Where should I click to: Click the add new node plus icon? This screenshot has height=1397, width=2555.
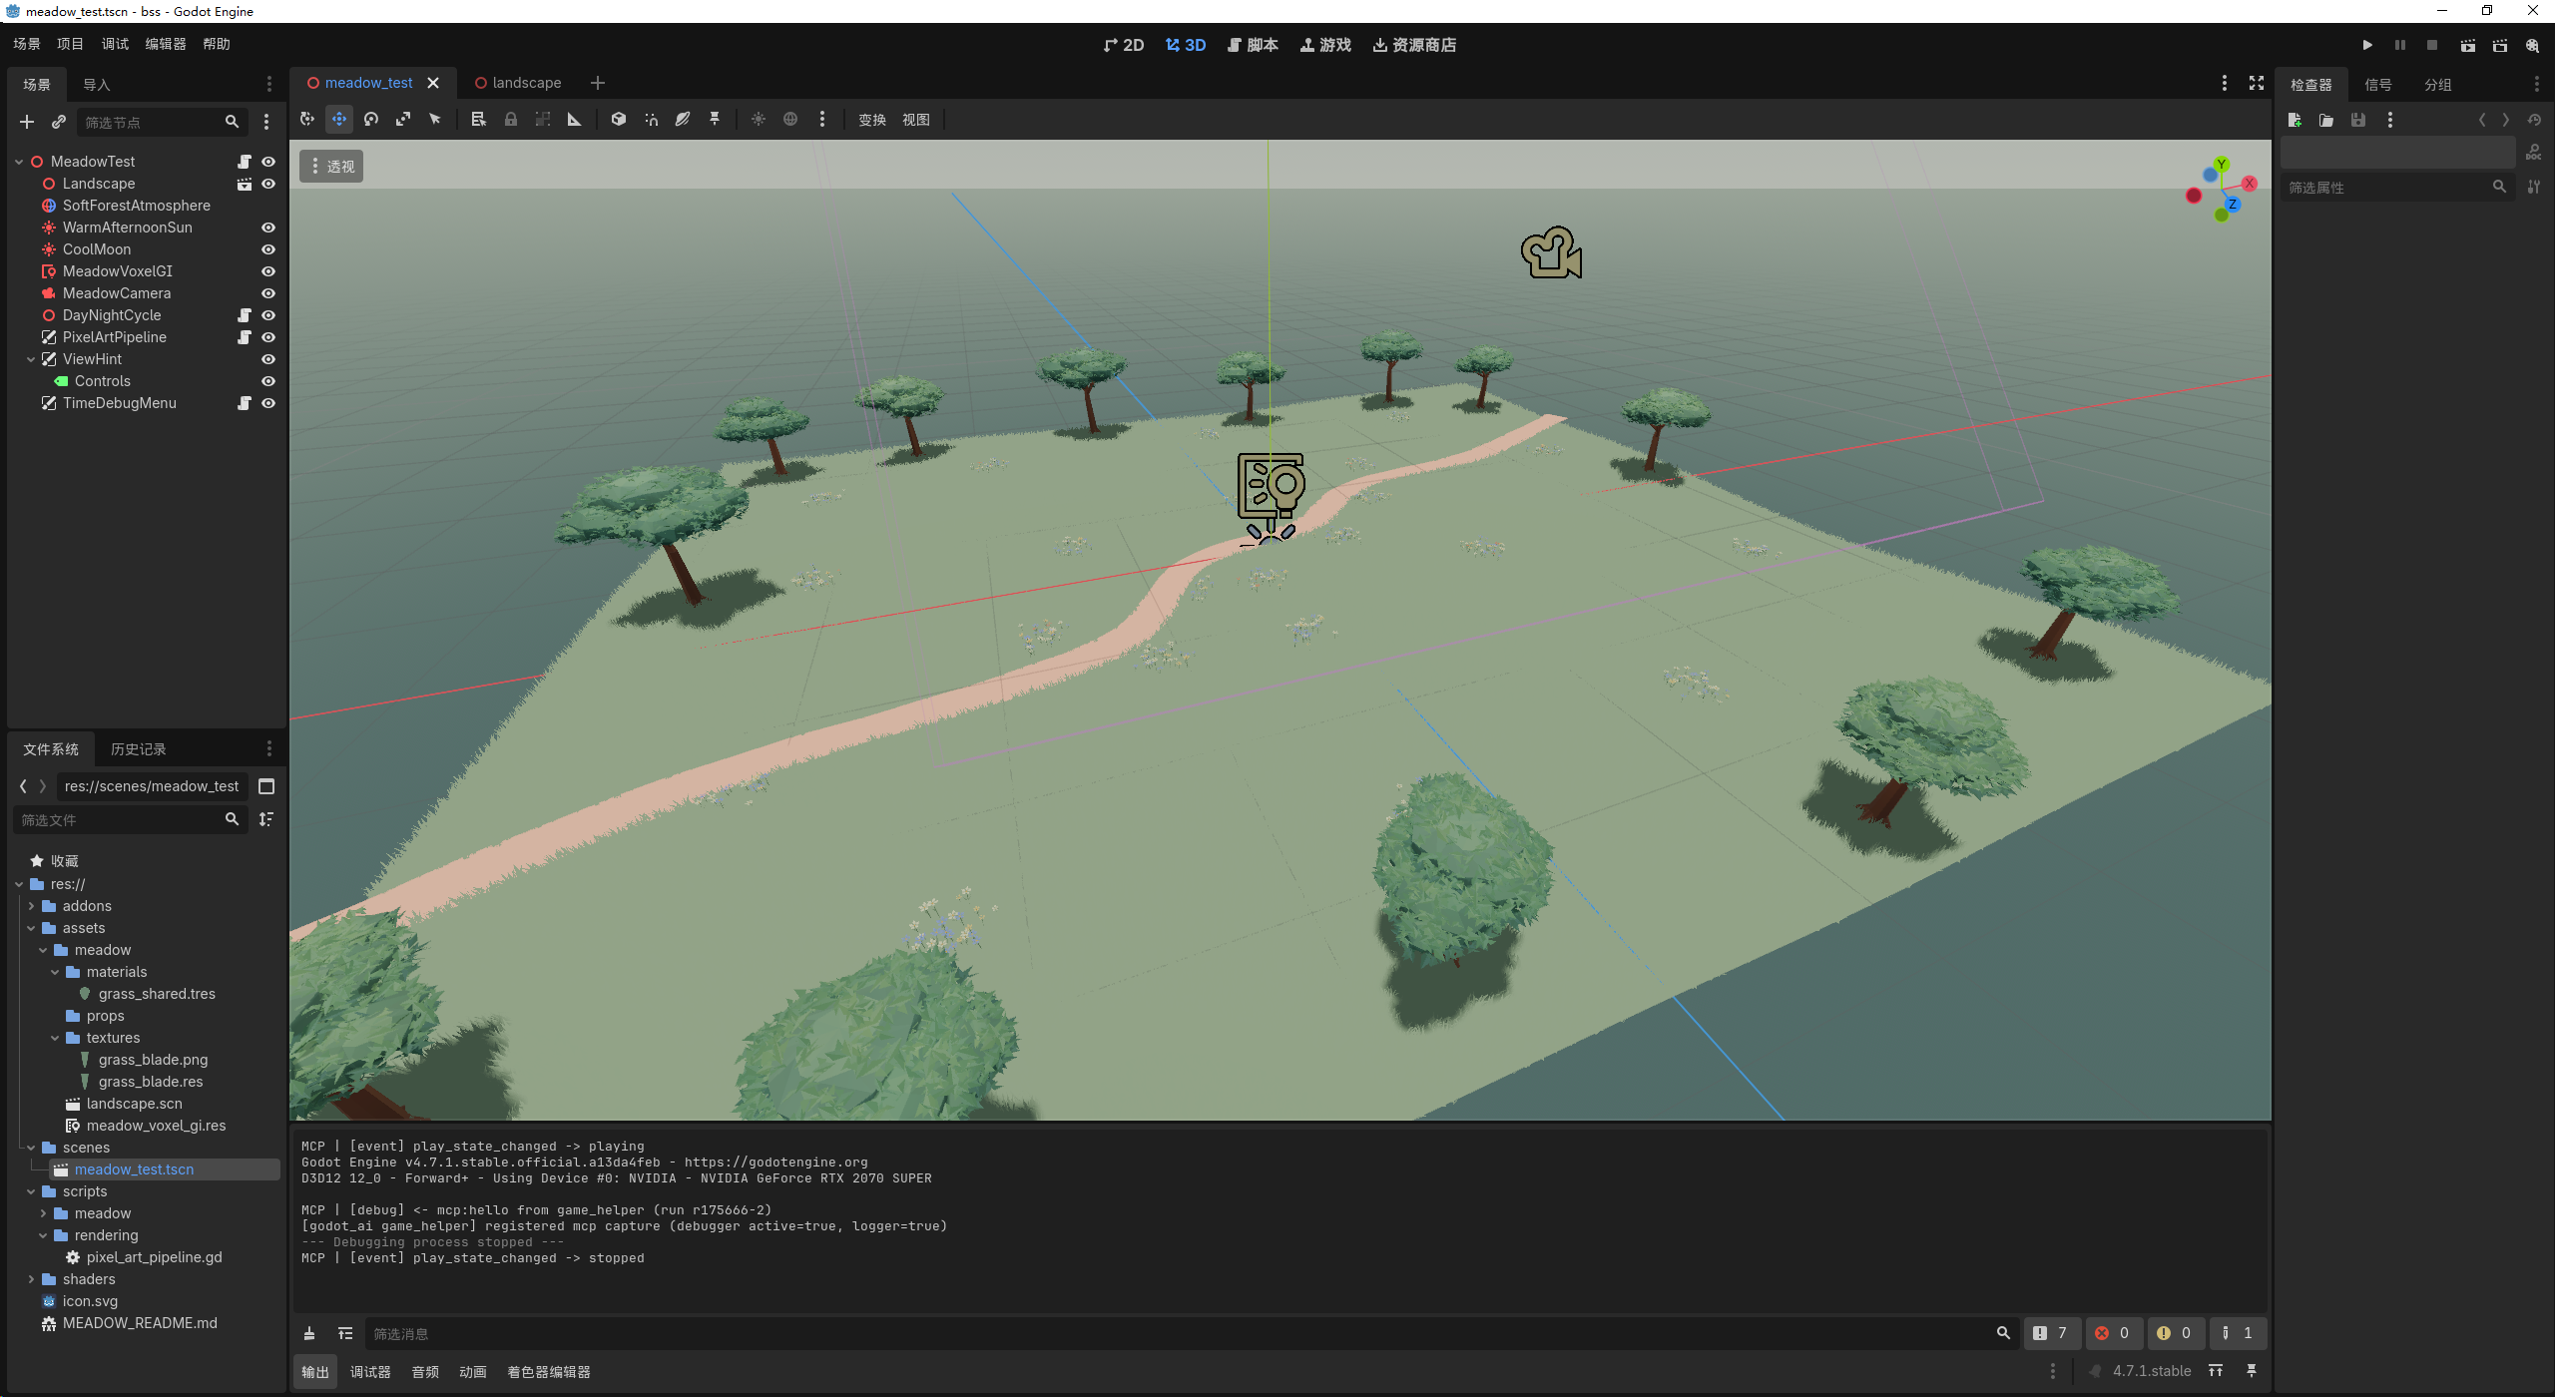pyautogui.click(x=27, y=122)
